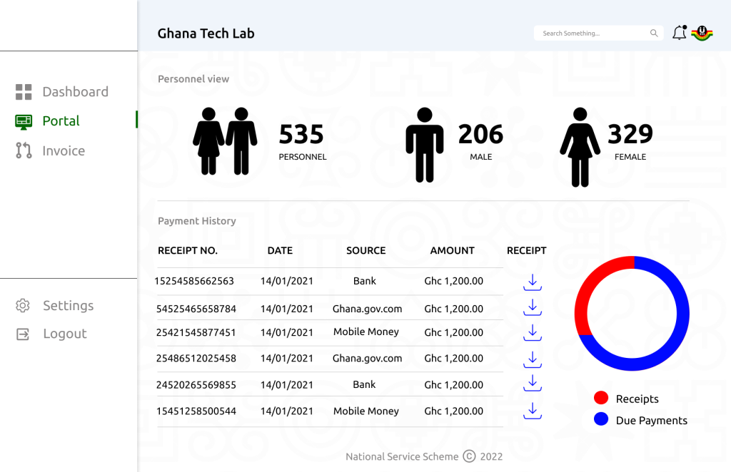The image size is (731, 472).
Task: Select the Portal menu item
Action: tap(61, 120)
